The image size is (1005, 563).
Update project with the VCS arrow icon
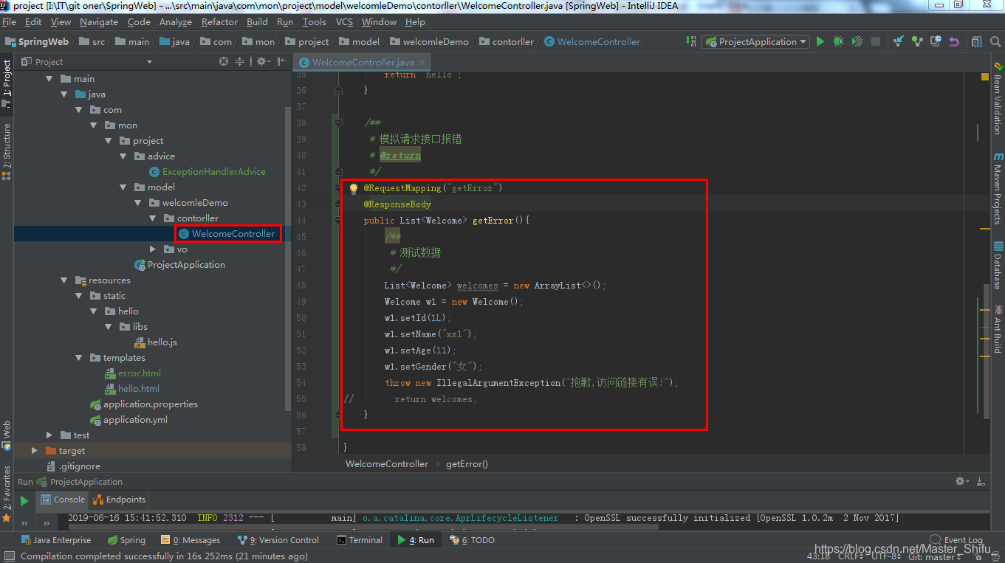pyautogui.click(x=899, y=42)
